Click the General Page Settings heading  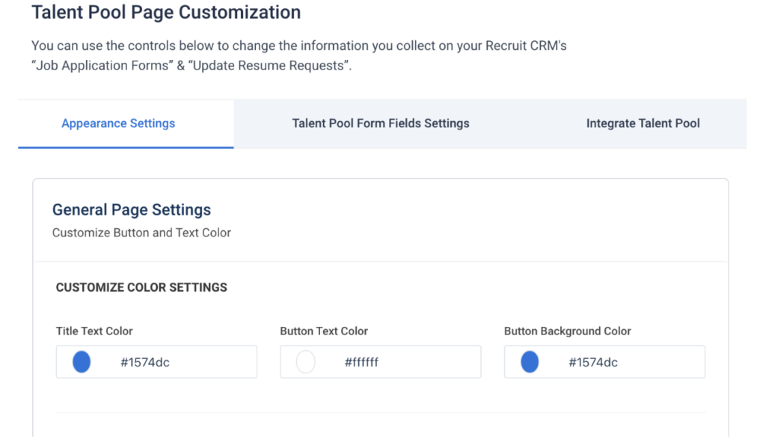[131, 209]
